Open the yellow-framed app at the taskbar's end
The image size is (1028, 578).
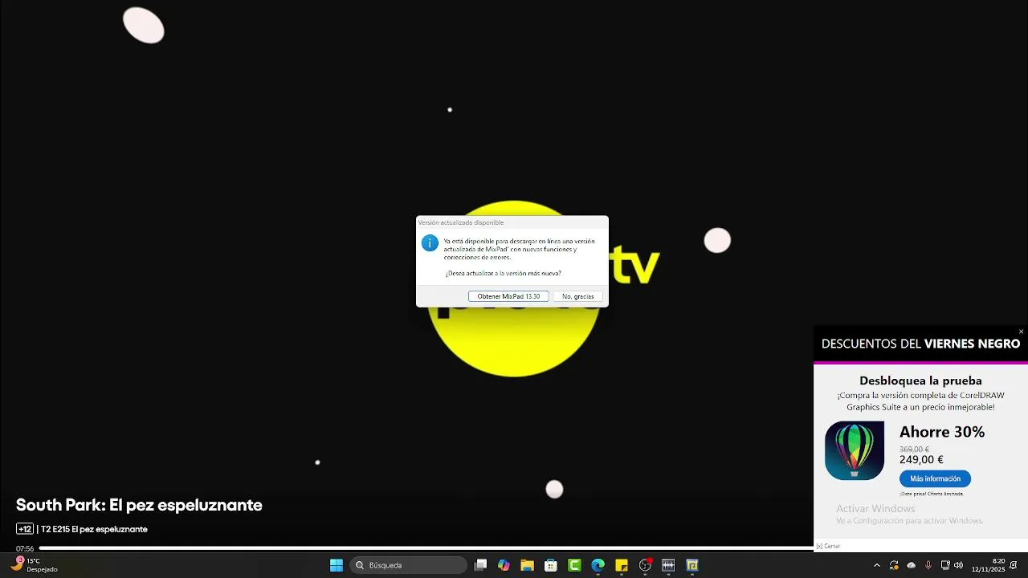(x=692, y=565)
